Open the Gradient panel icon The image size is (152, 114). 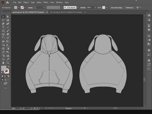tap(149, 40)
